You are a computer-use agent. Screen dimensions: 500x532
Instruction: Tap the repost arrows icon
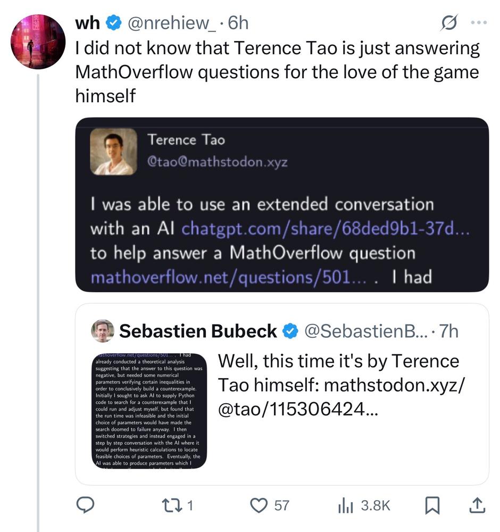tap(169, 505)
